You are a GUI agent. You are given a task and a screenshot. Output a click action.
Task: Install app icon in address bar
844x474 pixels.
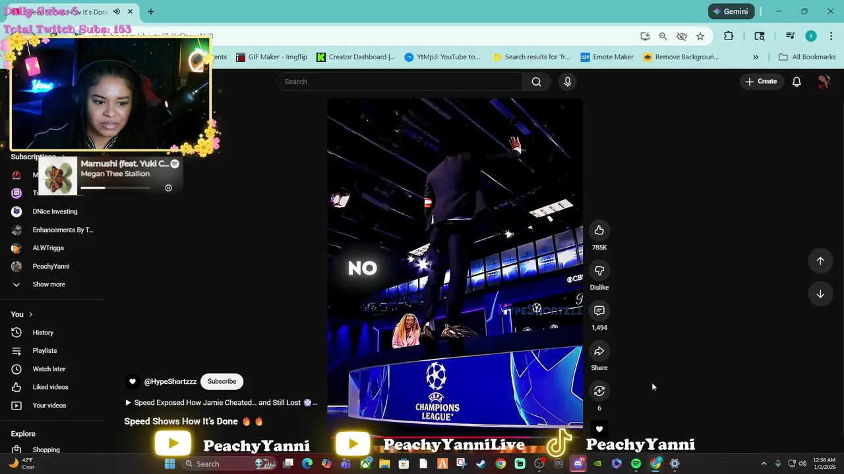coord(645,36)
